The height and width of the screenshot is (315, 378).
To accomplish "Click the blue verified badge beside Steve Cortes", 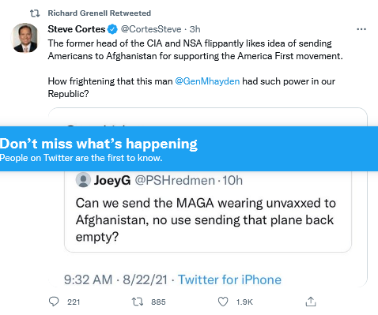I will tap(112, 29).
